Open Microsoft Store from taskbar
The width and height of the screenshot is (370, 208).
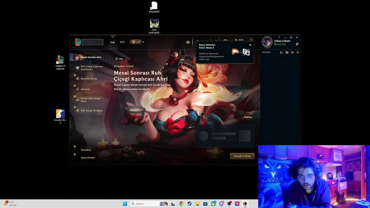pos(205,204)
